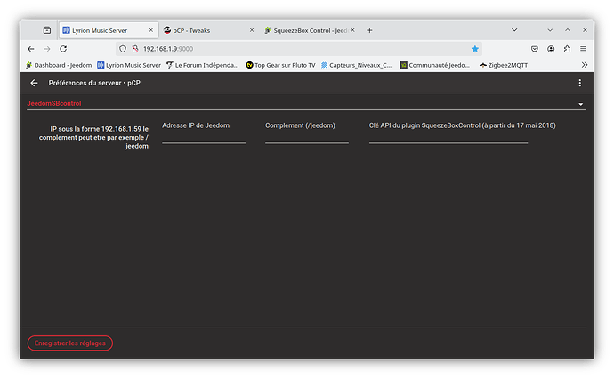Open the Firefox hamburger application menu
The height and width of the screenshot is (379, 614).
[x=583, y=49]
